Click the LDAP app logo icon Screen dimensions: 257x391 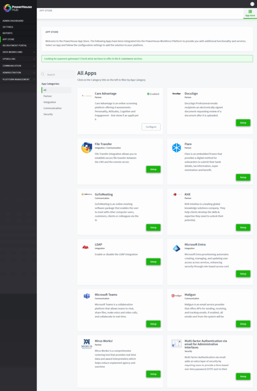[x=86, y=247]
